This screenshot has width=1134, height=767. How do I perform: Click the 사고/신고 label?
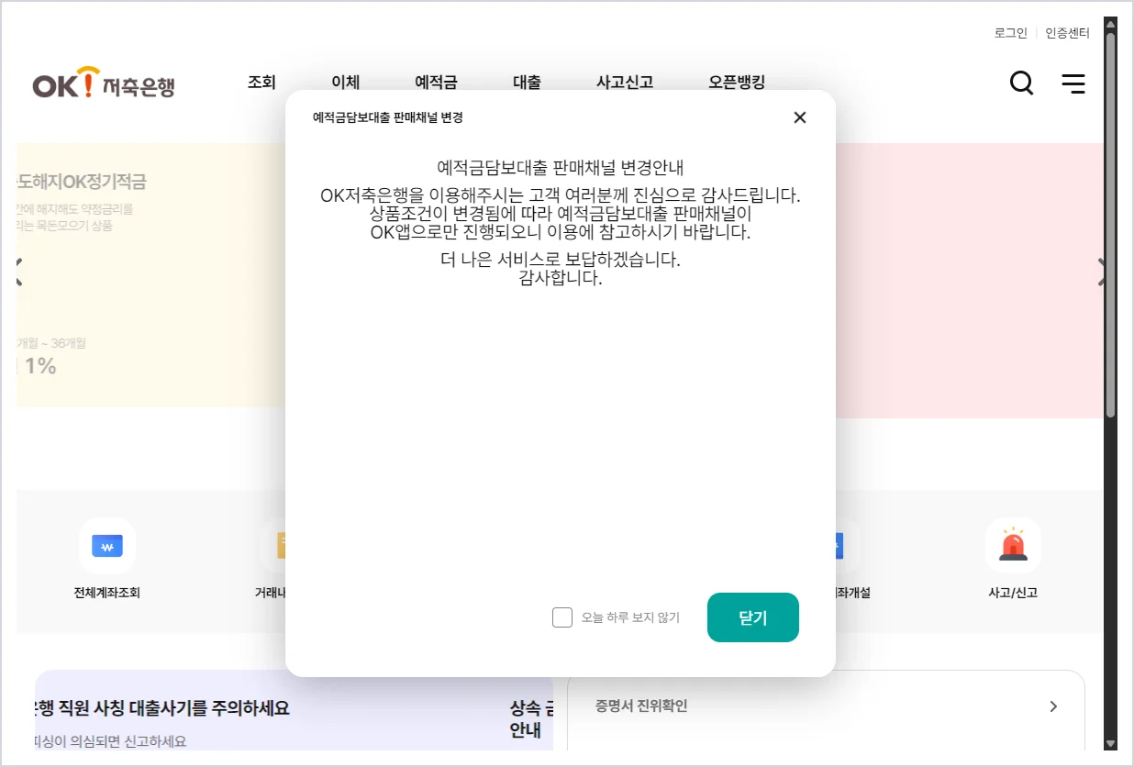tap(1013, 593)
